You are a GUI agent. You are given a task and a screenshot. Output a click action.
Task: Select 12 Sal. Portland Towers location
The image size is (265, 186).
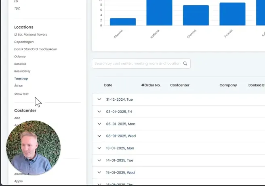click(x=31, y=34)
